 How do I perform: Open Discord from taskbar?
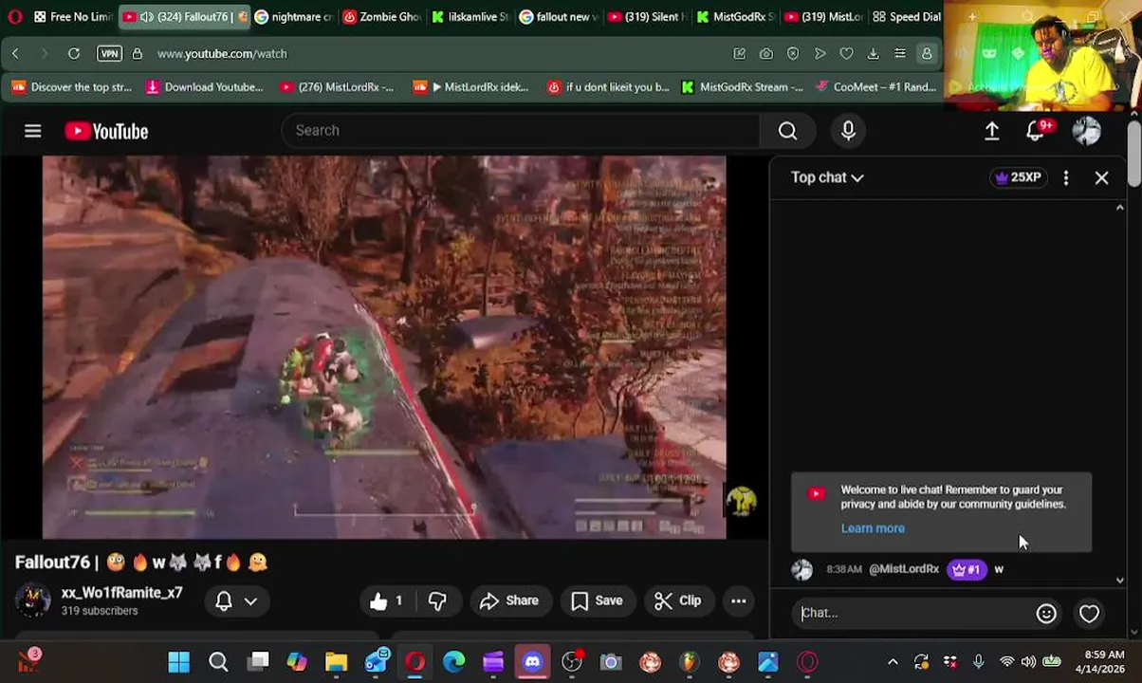coord(532,662)
